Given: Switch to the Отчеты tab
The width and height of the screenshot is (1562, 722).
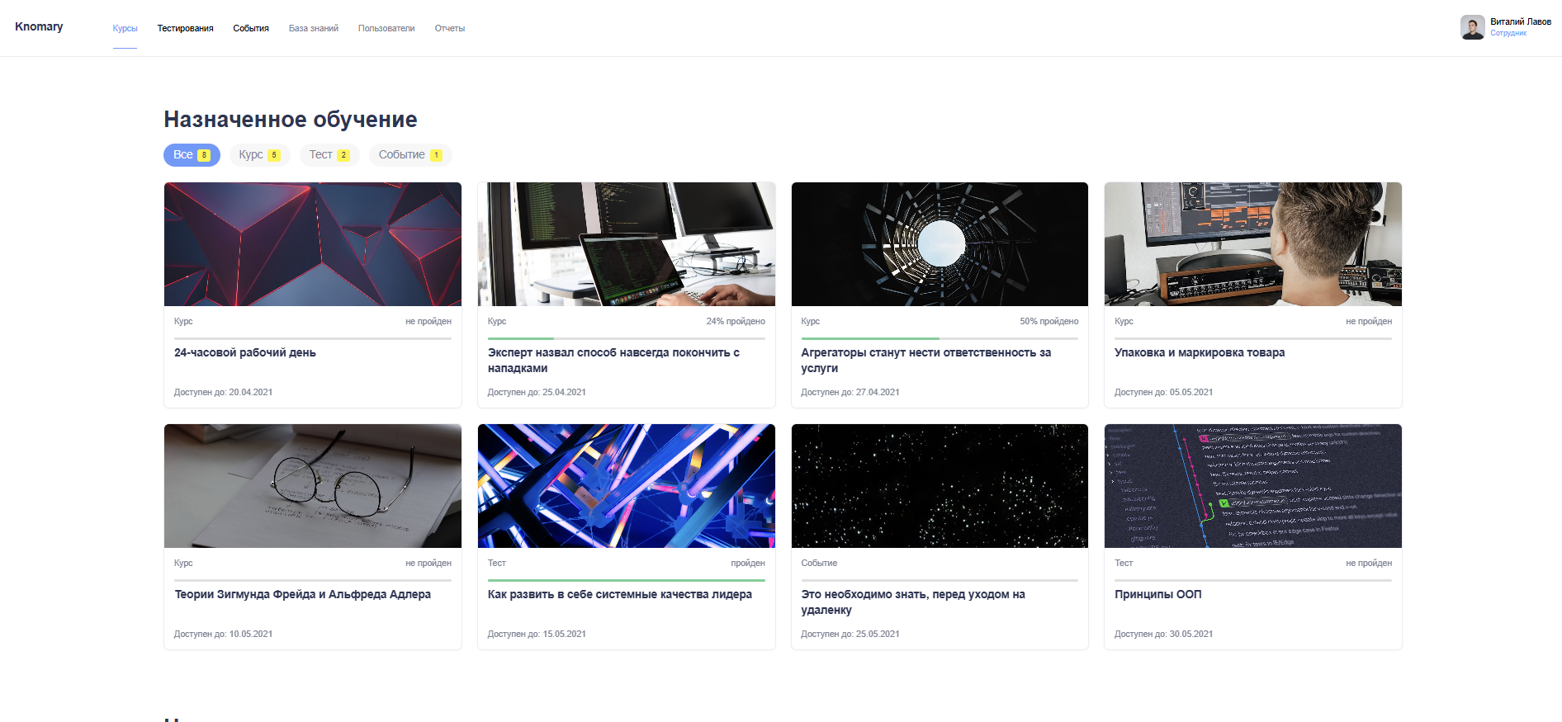Looking at the screenshot, I should (x=450, y=28).
